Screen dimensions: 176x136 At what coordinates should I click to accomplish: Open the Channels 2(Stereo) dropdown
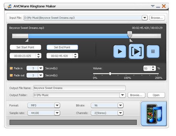coord(121,113)
